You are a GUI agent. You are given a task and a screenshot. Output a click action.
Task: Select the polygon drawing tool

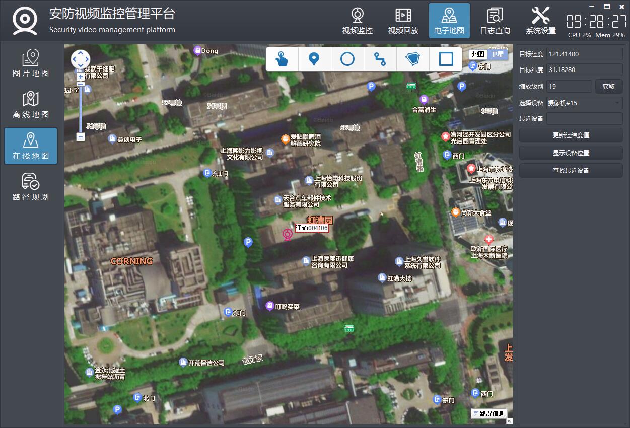click(413, 59)
